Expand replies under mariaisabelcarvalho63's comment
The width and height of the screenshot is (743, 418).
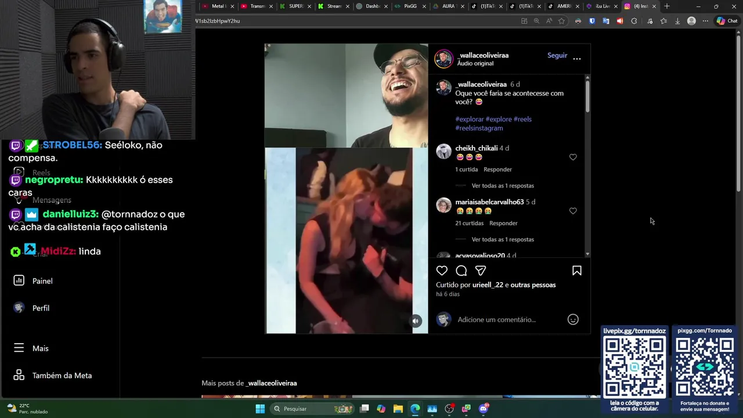click(503, 239)
